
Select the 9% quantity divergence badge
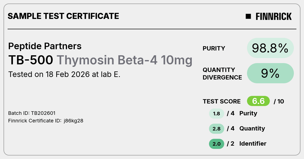(x=270, y=73)
